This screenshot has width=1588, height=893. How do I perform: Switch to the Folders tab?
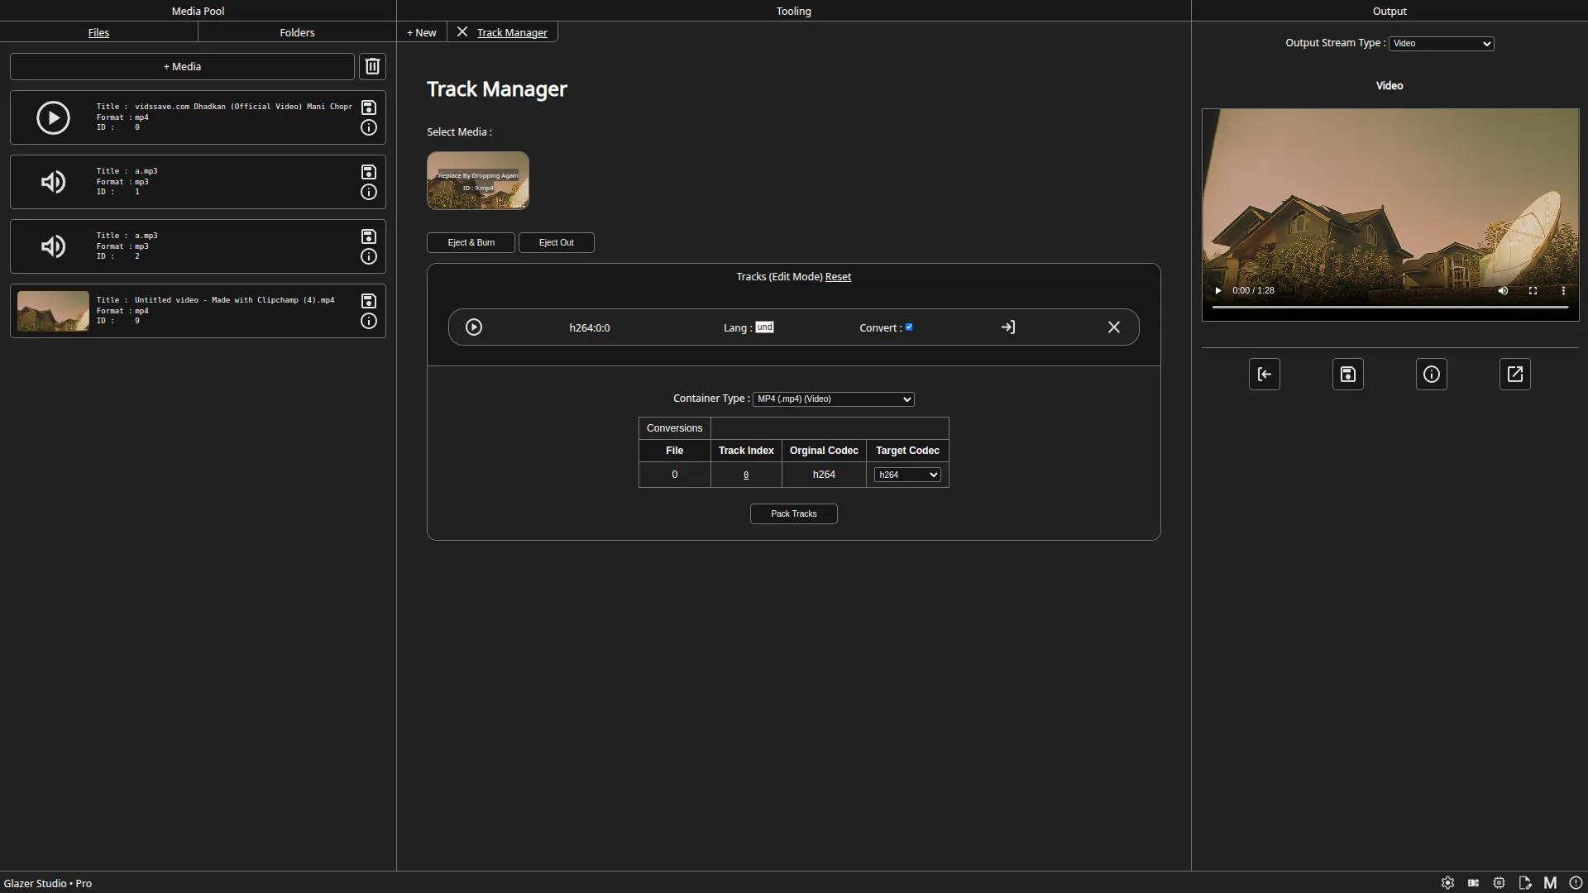pyautogui.click(x=297, y=32)
